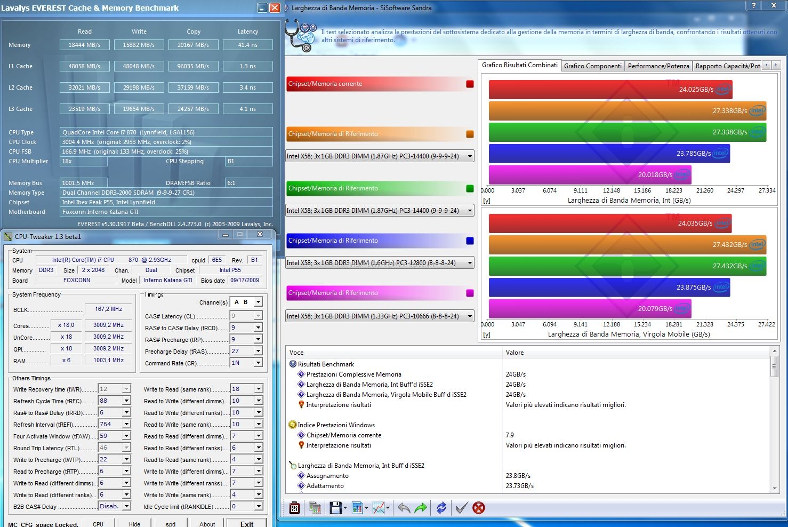This screenshot has height=527, width=788.
Task: Click the L3 Cache Write 19654 MB/s cell
Action: pos(139,109)
